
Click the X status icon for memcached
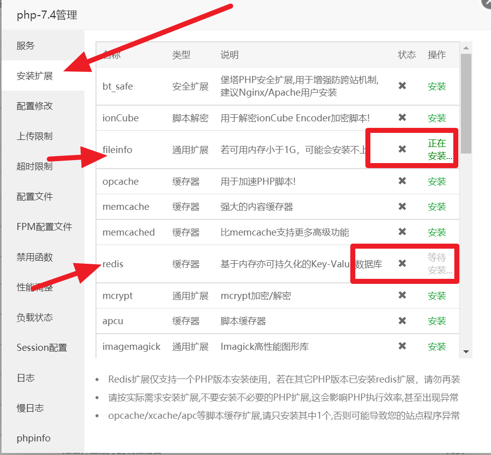click(402, 232)
